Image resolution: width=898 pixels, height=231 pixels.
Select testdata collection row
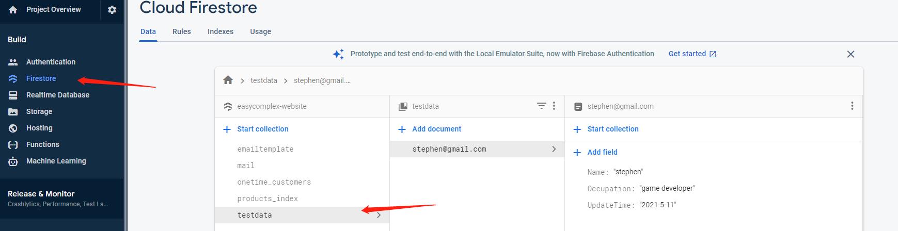pos(302,215)
